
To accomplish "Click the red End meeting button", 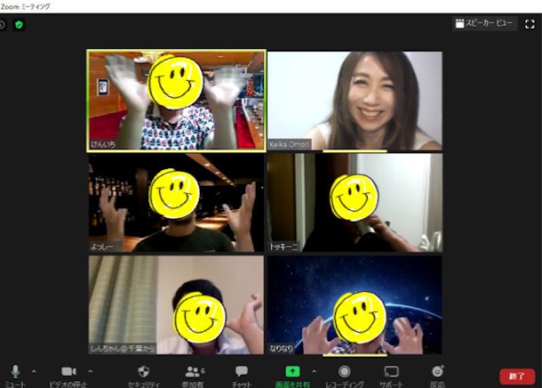I will [x=517, y=376].
